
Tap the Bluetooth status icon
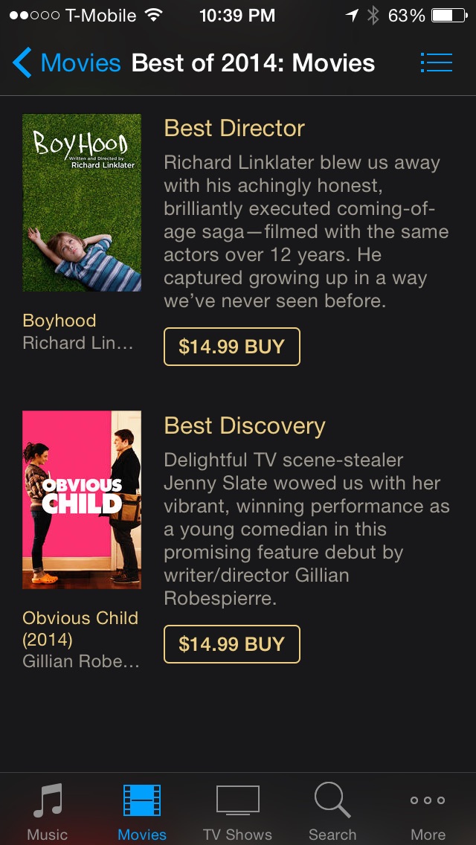point(373,16)
